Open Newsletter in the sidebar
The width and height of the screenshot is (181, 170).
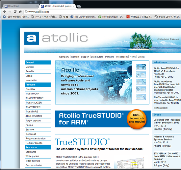pyautogui.click(x=31, y=80)
